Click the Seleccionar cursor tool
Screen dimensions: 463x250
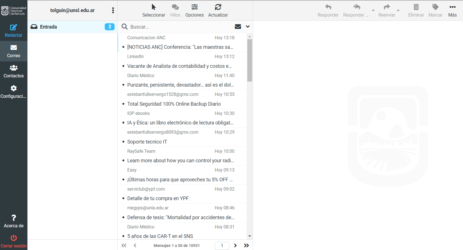point(153,10)
